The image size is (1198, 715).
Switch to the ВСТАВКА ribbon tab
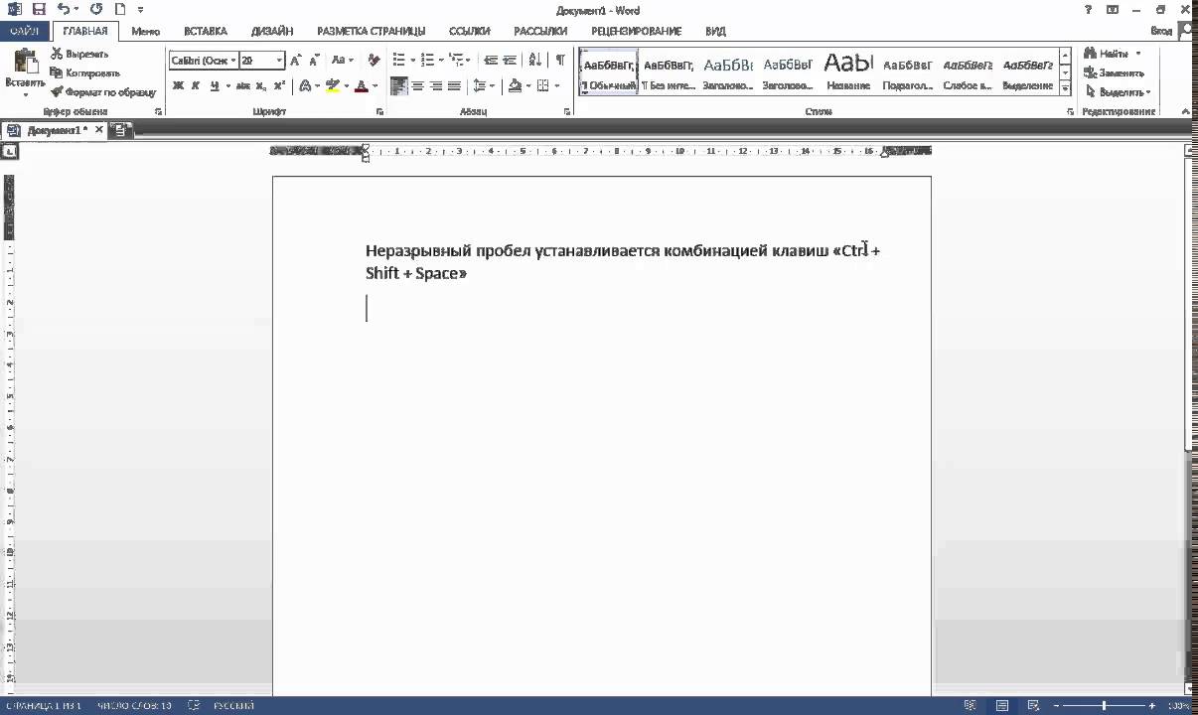click(x=205, y=31)
